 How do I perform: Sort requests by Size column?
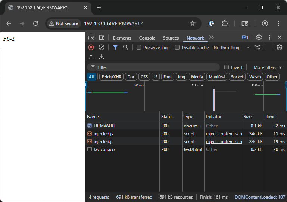(253, 116)
